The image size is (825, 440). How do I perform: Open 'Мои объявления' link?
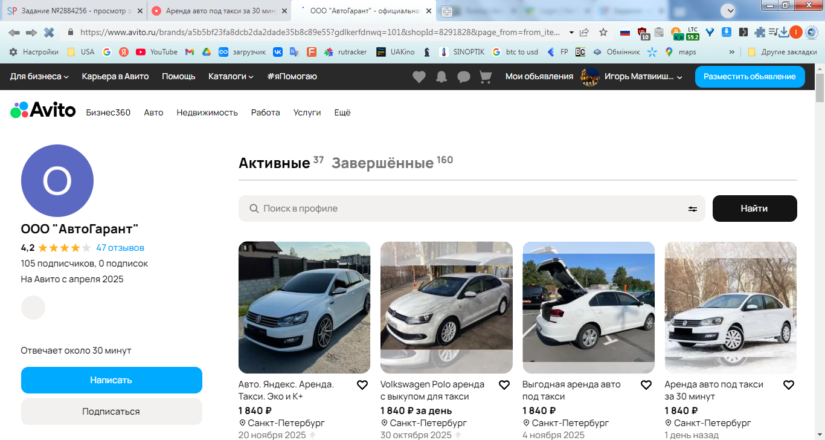pyautogui.click(x=539, y=77)
